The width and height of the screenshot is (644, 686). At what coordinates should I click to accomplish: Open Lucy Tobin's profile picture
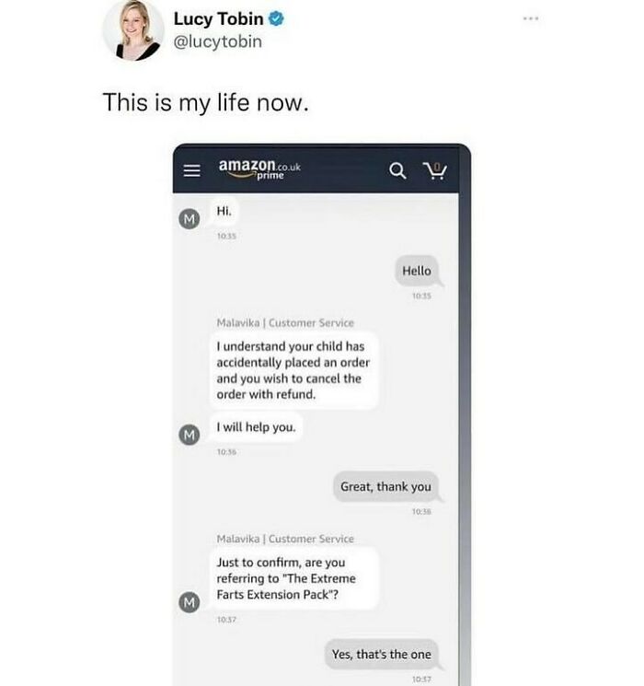[133, 30]
